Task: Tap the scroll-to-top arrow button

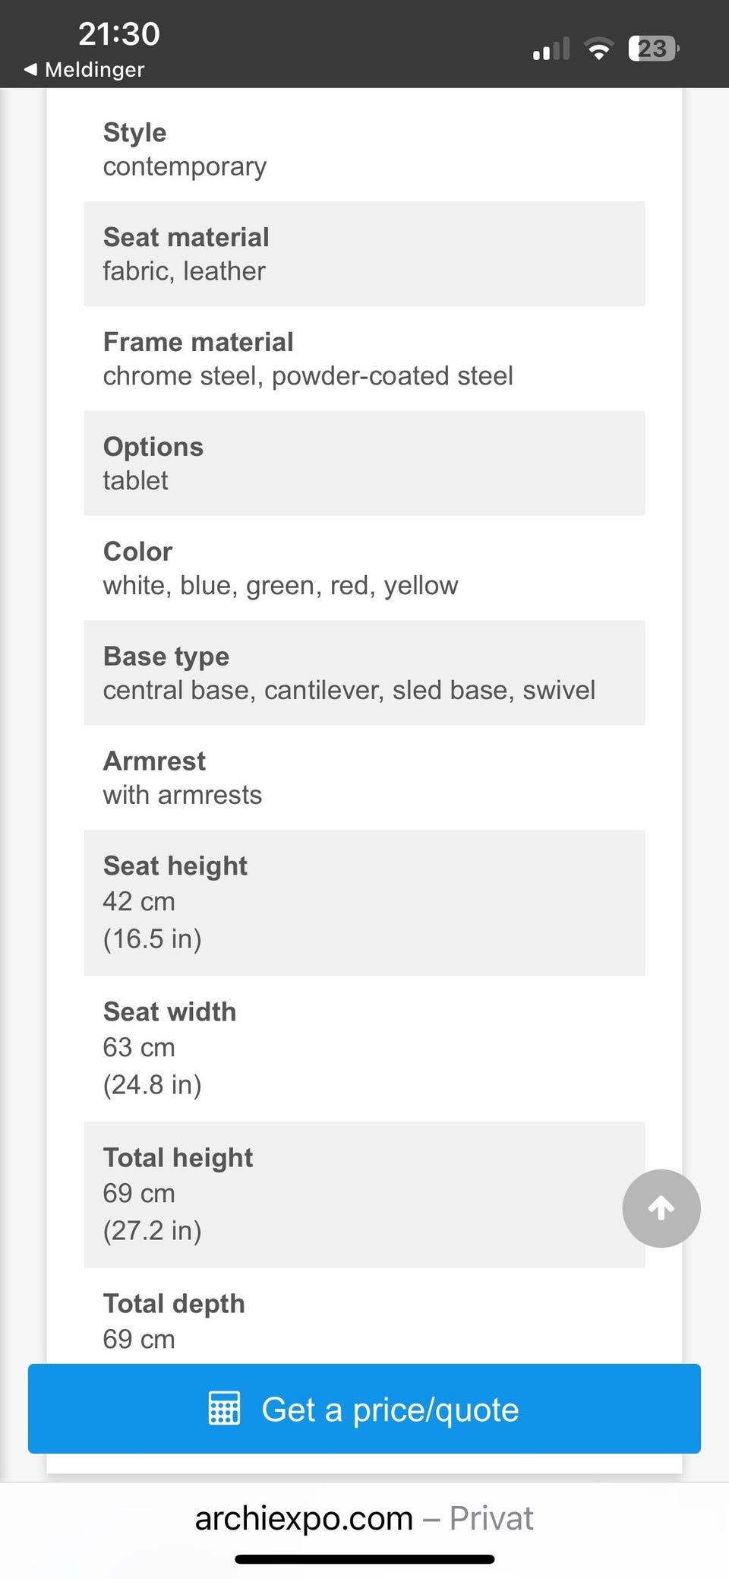Action: coord(661,1207)
